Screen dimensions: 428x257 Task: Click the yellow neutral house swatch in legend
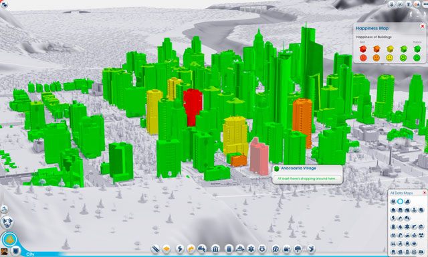click(x=390, y=49)
